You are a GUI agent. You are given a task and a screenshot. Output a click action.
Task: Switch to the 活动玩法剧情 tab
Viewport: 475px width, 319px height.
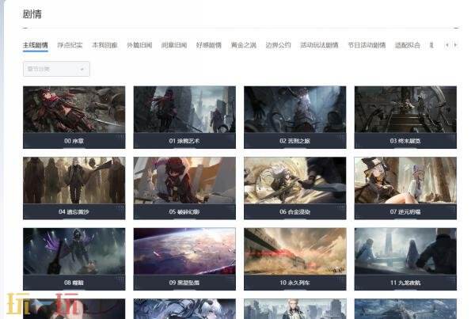[319, 45]
